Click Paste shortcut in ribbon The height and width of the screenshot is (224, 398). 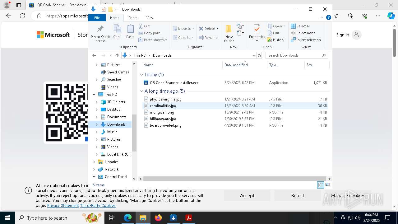click(152, 40)
